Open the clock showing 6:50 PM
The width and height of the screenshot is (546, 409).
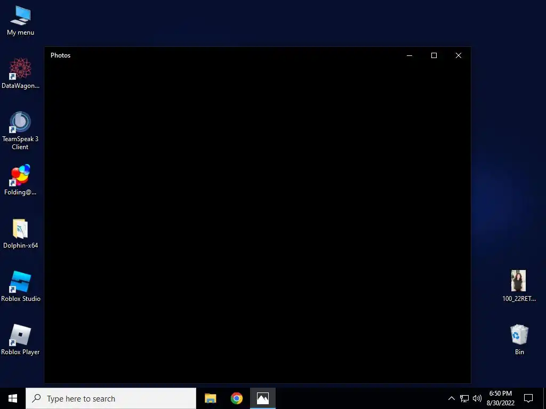(500, 398)
